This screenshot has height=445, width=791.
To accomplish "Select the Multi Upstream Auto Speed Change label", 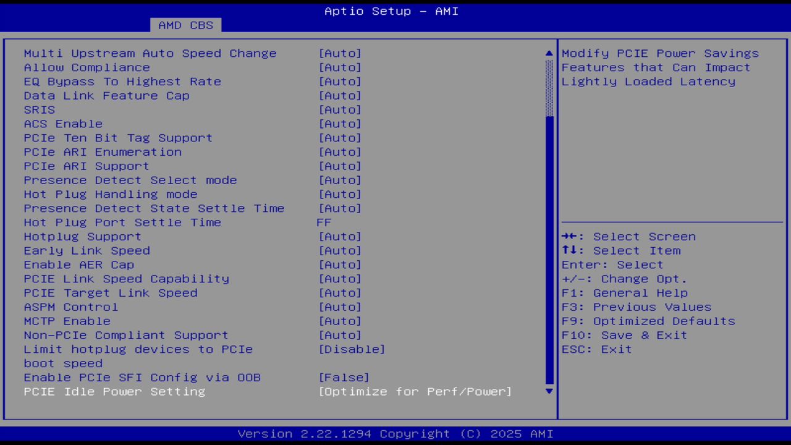I will click(150, 53).
